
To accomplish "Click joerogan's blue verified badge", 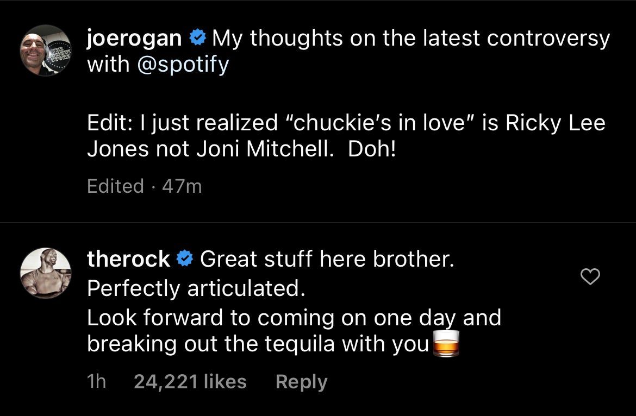I will pyautogui.click(x=197, y=39).
